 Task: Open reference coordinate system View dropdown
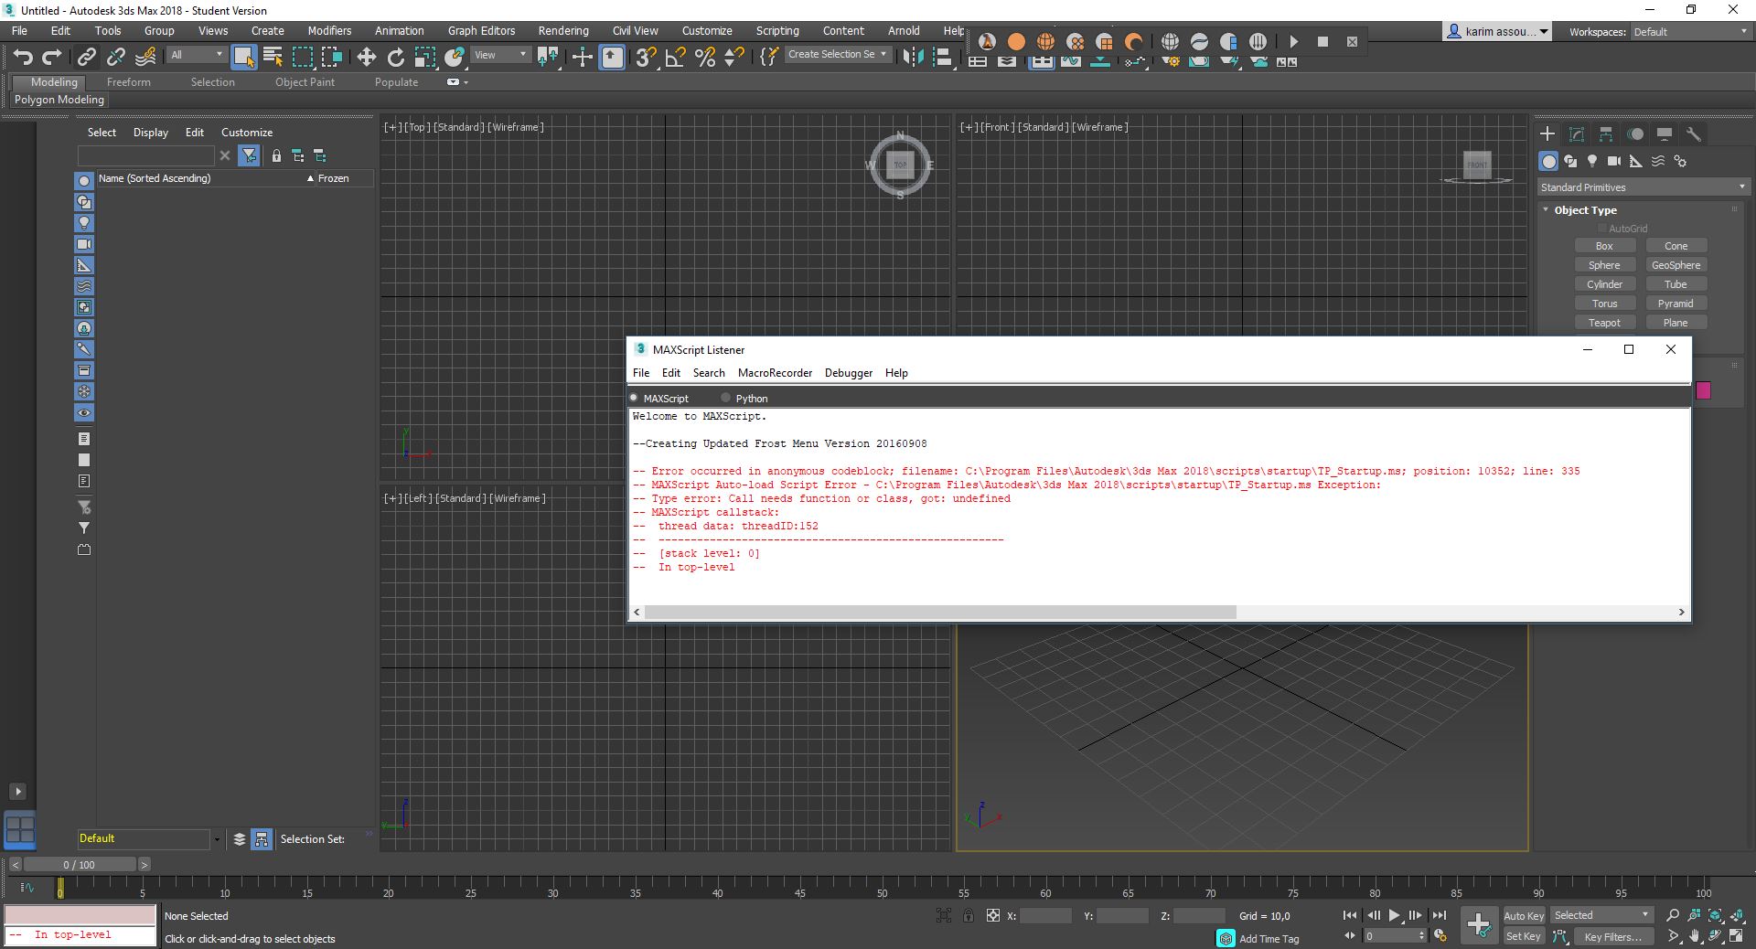500,55
